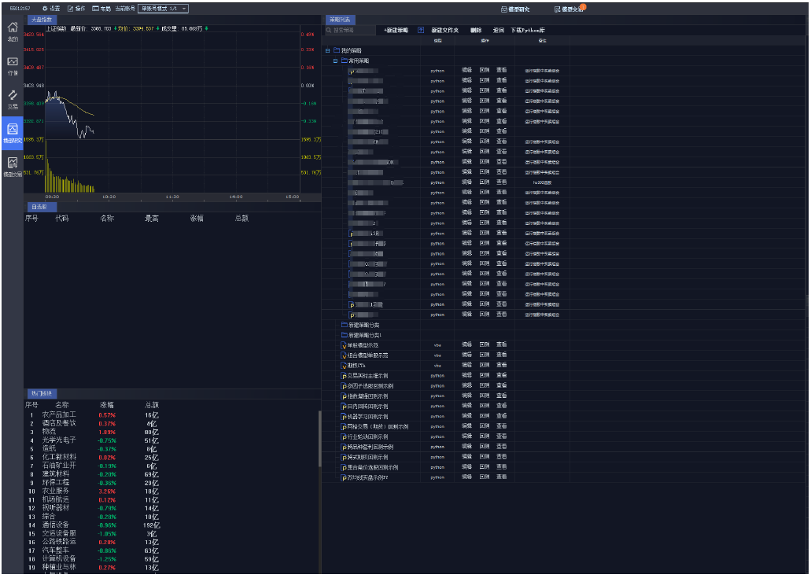The image size is (811, 578).
Task: Open the 布局 layout menu
Action: point(101,9)
